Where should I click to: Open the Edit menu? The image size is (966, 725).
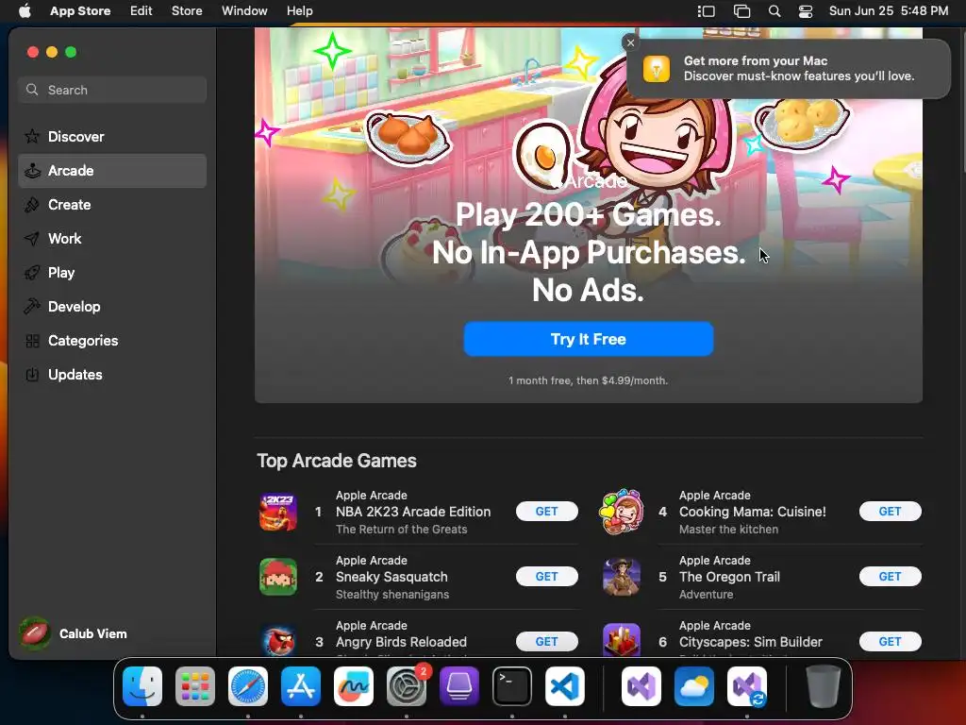(142, 11)
